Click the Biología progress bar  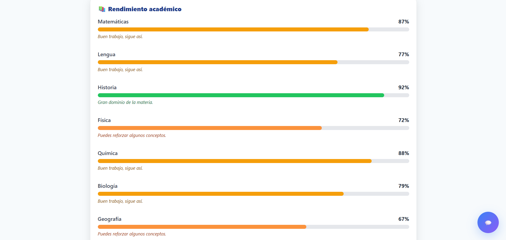253,194
